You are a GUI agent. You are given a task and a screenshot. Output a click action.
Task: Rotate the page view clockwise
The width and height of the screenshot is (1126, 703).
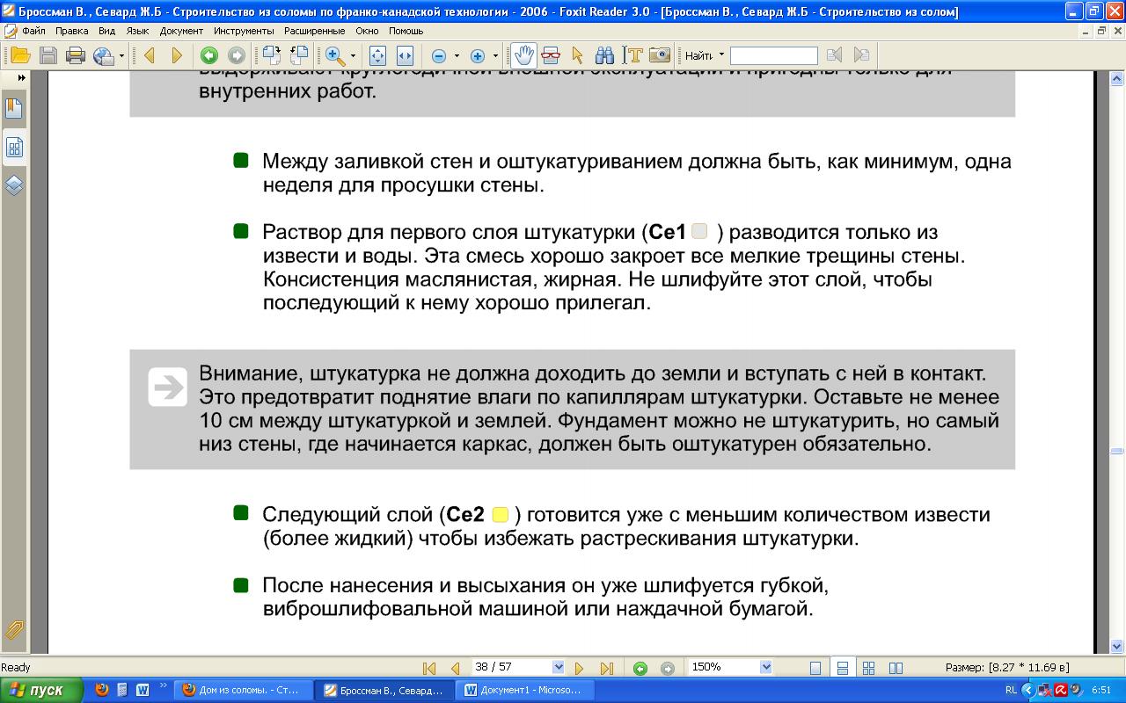pyautogui.click(x=272, y=55)
